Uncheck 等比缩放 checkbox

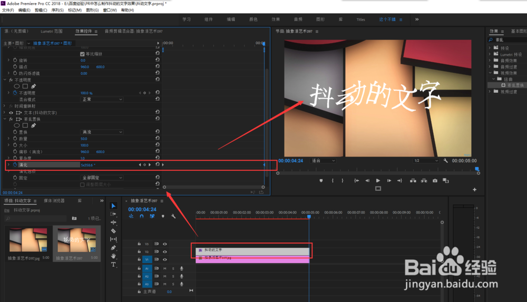click(x=82, y=54)
